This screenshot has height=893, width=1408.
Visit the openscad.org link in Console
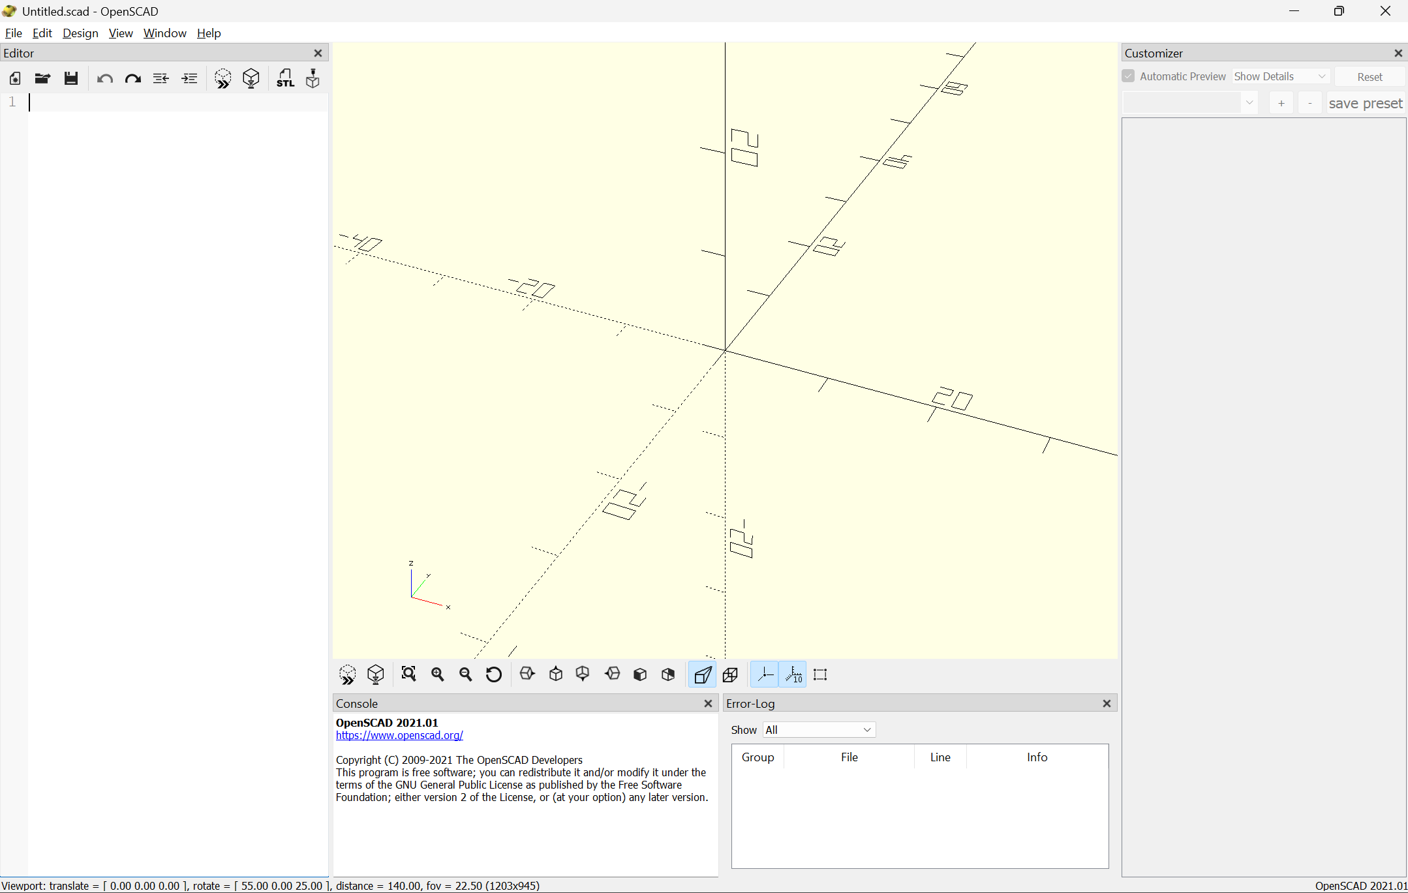click(399, 735)
